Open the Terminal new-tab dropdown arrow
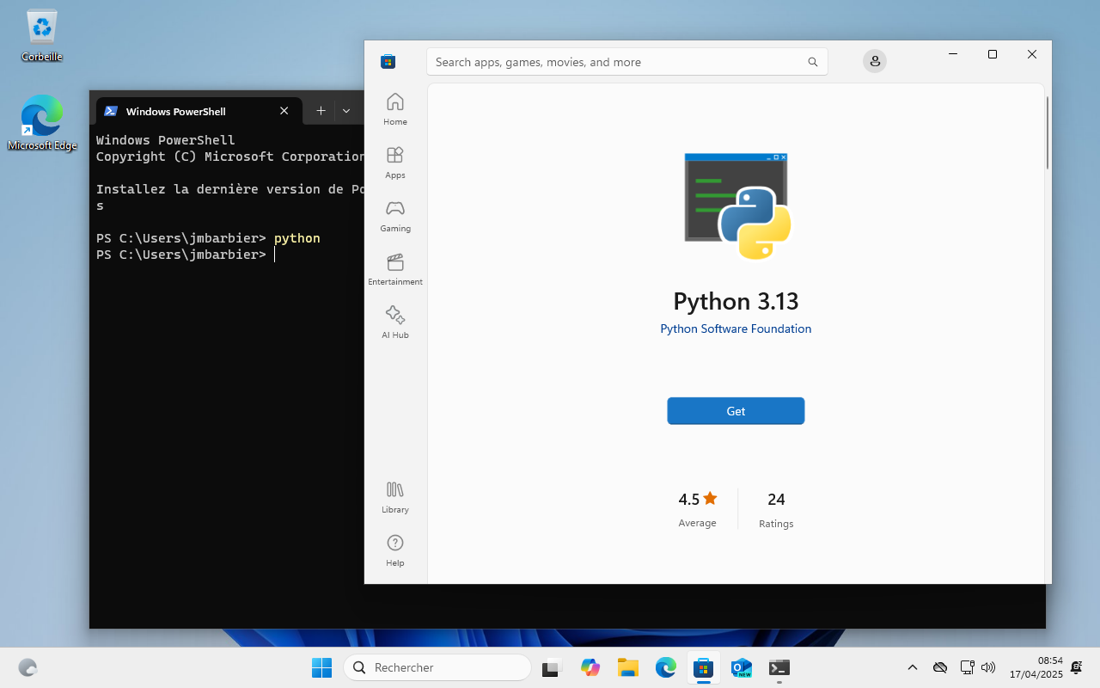Screen dimensions: 1100x688 346,111
